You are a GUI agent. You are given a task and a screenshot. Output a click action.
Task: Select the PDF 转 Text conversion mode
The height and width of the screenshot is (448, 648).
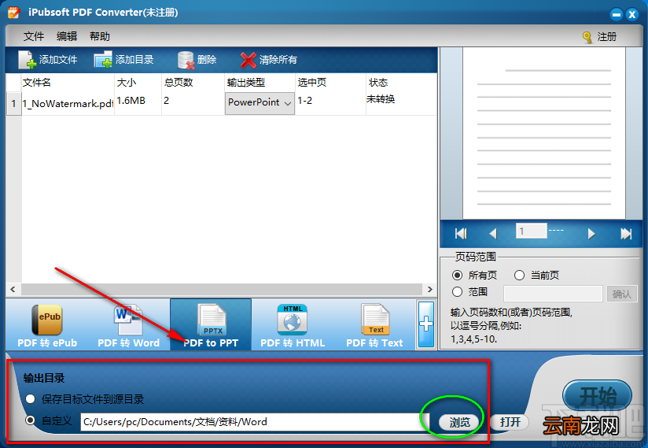tap(374, 325)
